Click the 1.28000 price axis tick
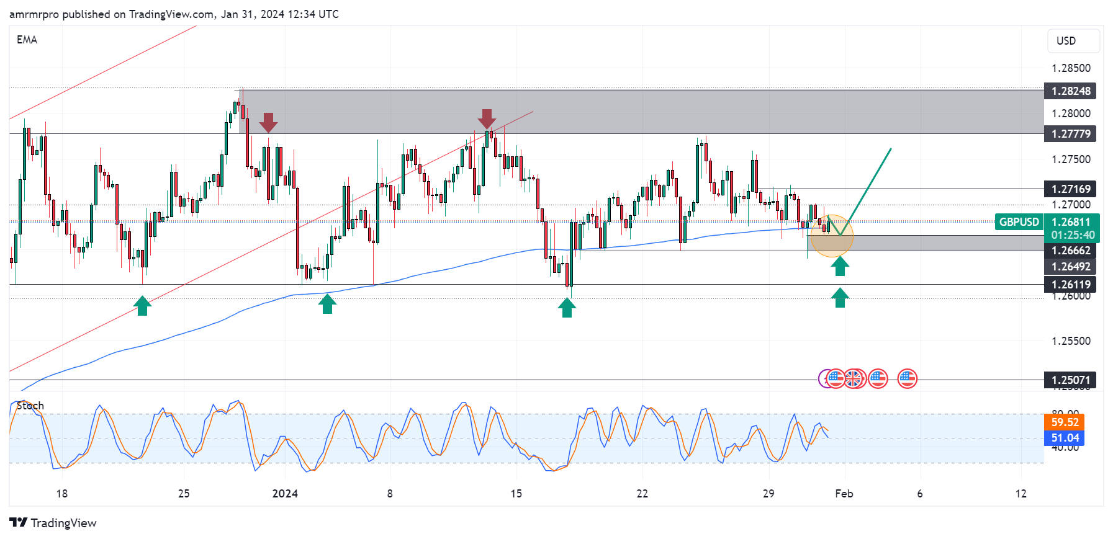This screenshot has height=539, width=1113. pyautogui.click(x=1071, y=114)
